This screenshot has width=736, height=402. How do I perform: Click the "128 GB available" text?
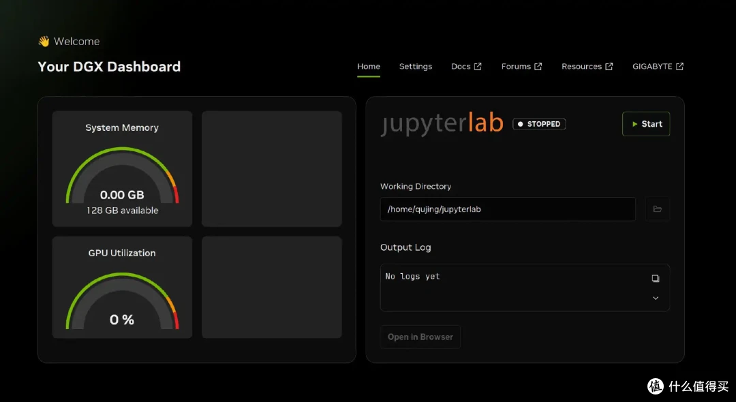[122, 211]
